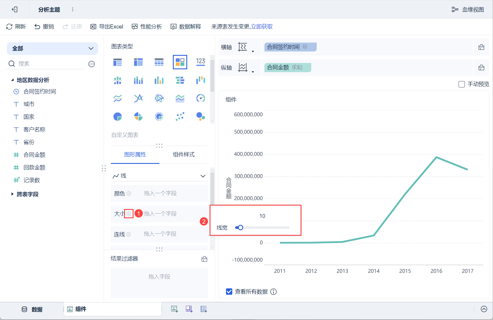
Task: Open the 分析主题 more options menu
Action: click(73, 9)
